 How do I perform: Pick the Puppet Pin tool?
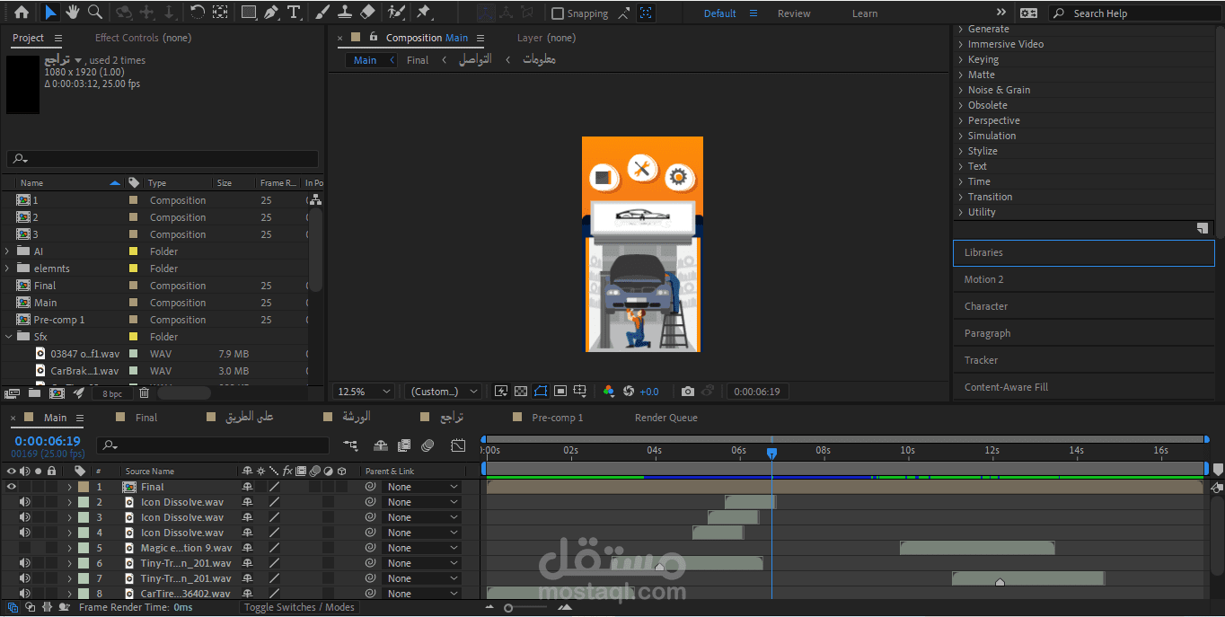(424, 13)
